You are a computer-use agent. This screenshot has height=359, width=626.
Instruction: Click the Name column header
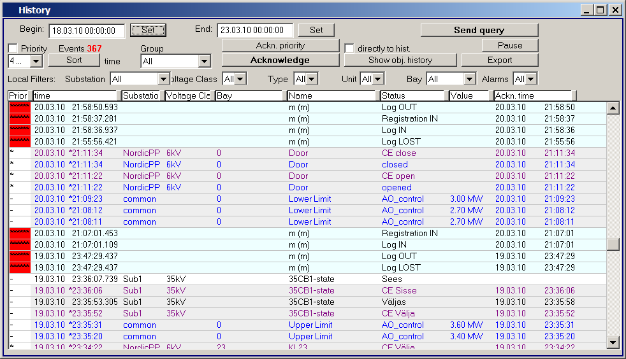331,95
